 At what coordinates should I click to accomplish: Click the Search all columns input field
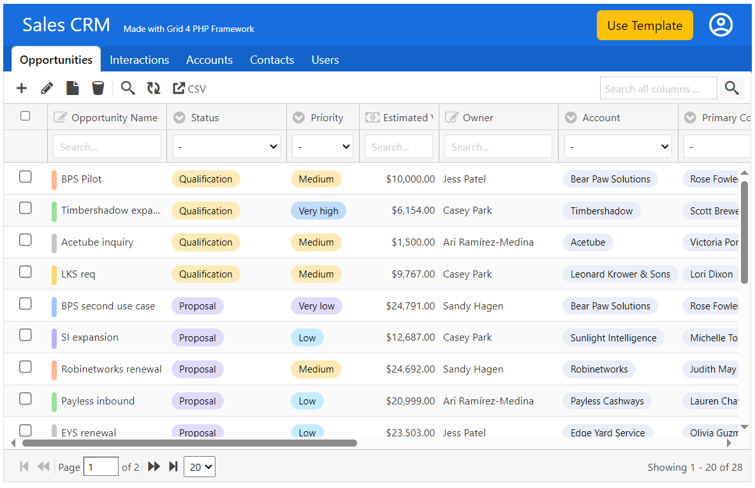click(x=659, y=89)
